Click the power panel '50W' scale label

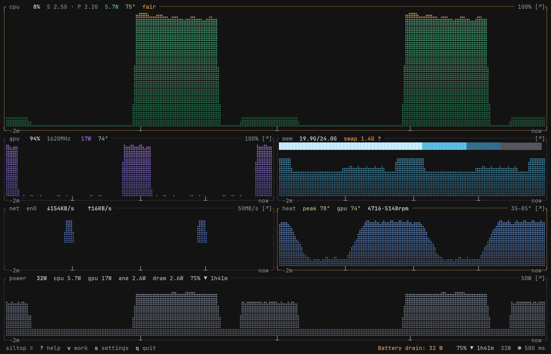(526, 278)
